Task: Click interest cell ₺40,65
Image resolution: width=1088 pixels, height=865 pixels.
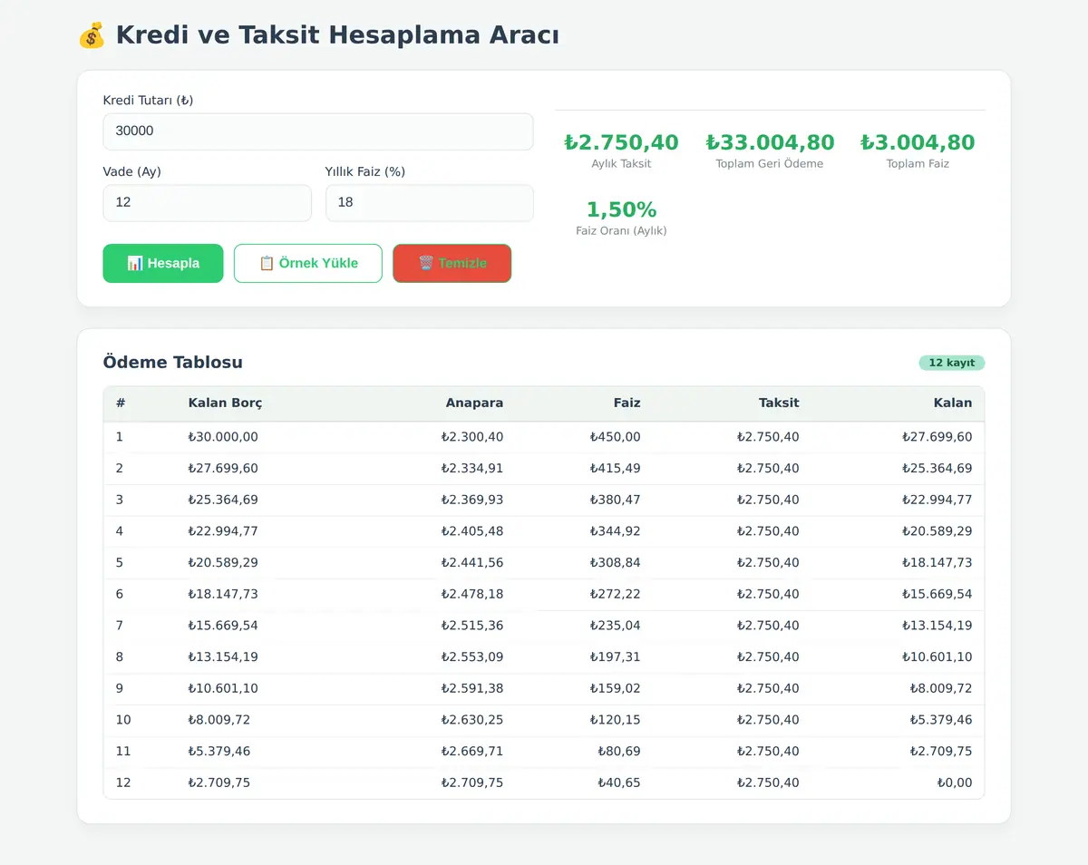Action: [619, 782]
